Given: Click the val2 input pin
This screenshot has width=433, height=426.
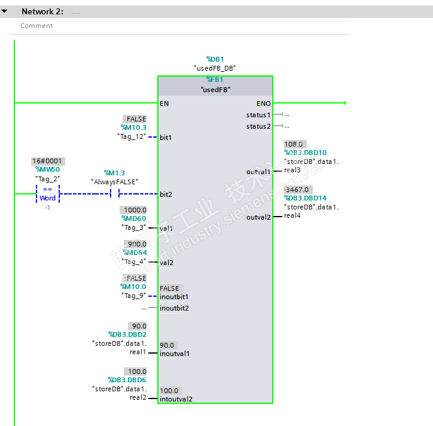Looking at the screenshot, I should [166, 263].
